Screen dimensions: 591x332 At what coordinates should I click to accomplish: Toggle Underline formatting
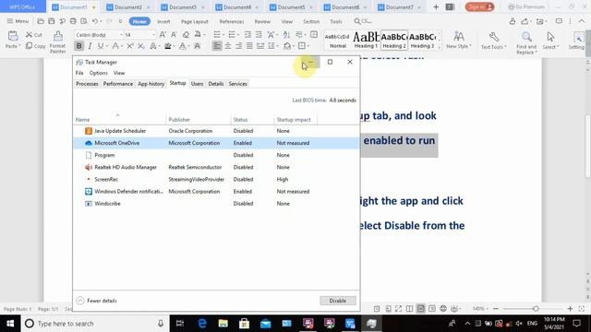click(101, 46)
